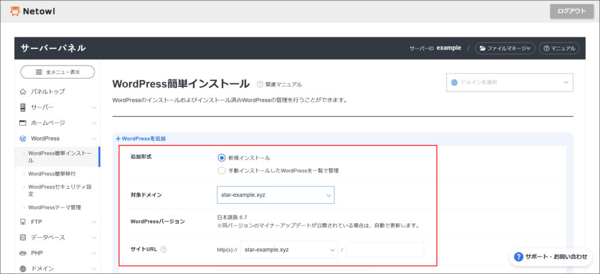
Task: Click the サーバーID example text
Action: coord(435,48)
